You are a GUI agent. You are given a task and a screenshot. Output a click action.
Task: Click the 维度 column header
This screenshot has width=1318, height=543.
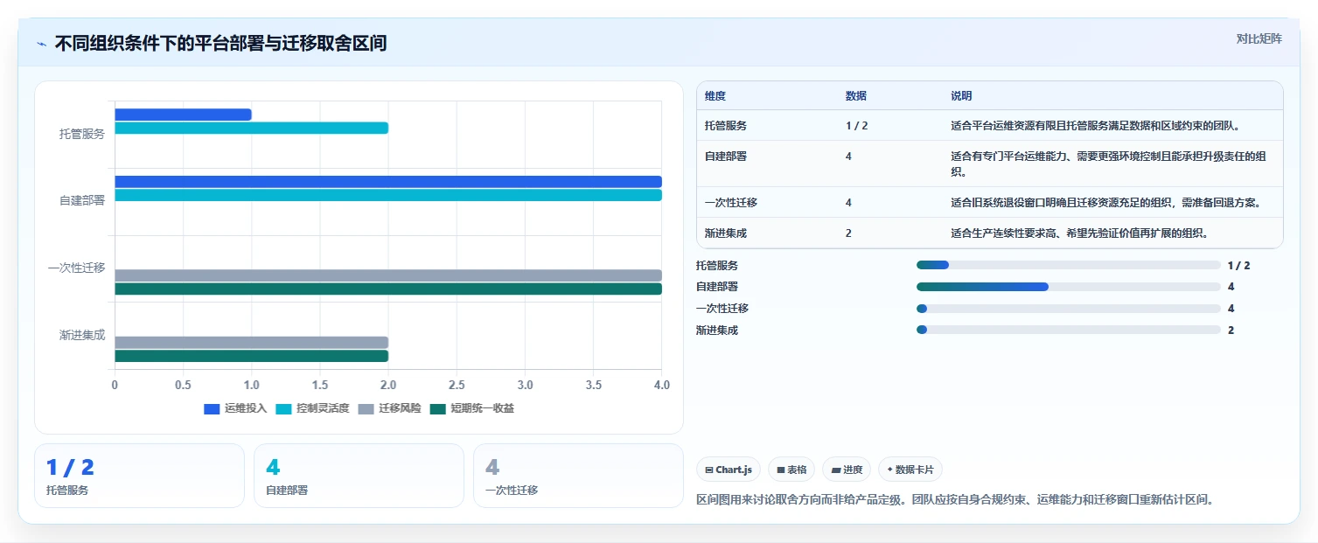coord(715,96)
